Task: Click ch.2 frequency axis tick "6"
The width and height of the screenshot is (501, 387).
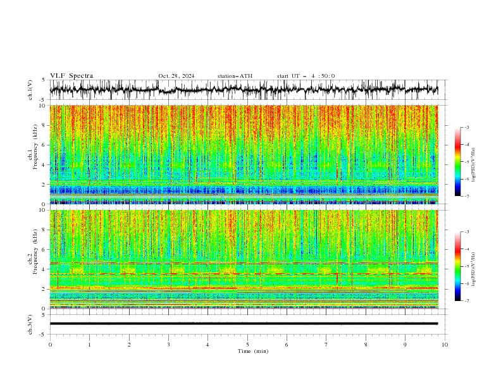Action: (x=44, y=250)
